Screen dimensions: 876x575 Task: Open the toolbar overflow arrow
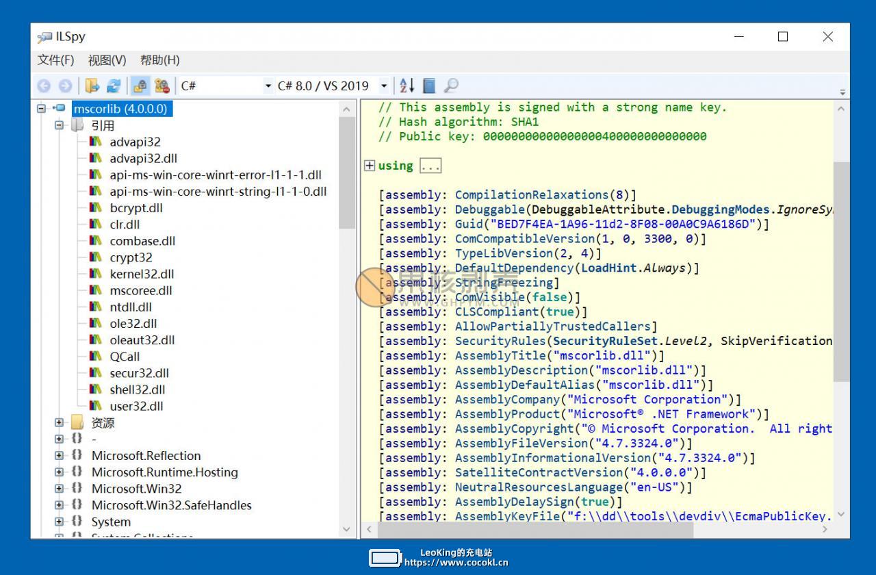842,92
